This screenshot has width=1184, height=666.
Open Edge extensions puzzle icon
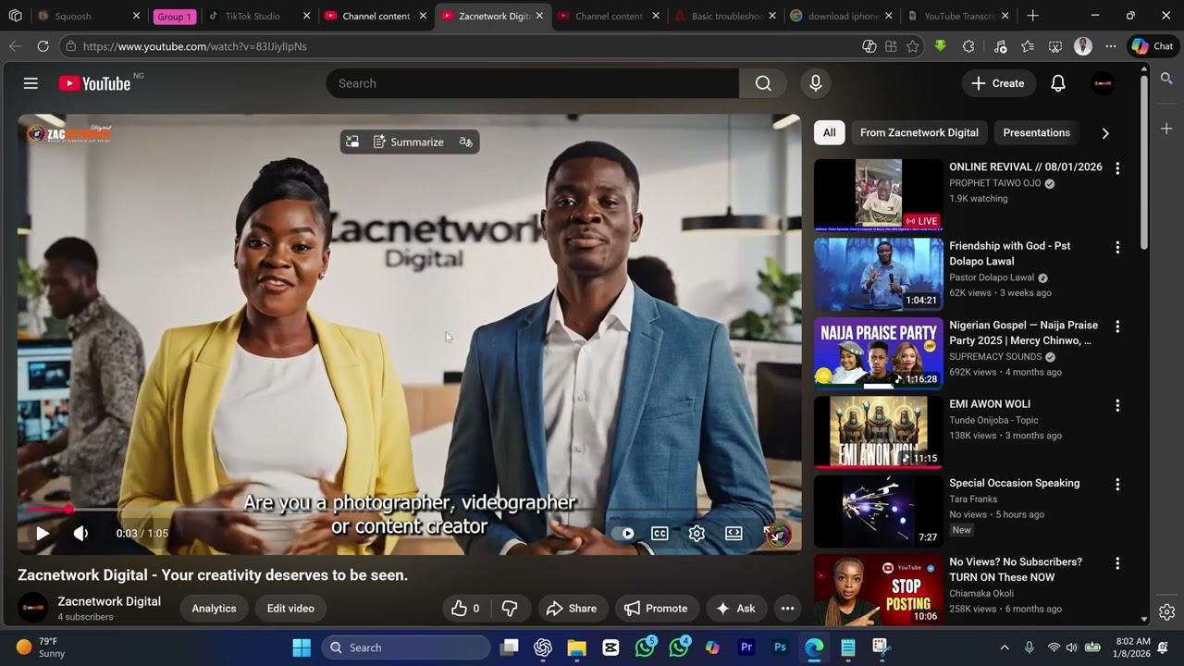pos(968,46)
